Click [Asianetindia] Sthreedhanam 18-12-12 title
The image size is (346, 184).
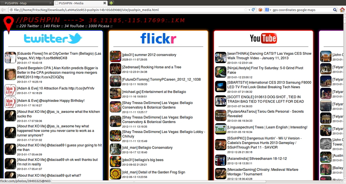click(257, 159)
